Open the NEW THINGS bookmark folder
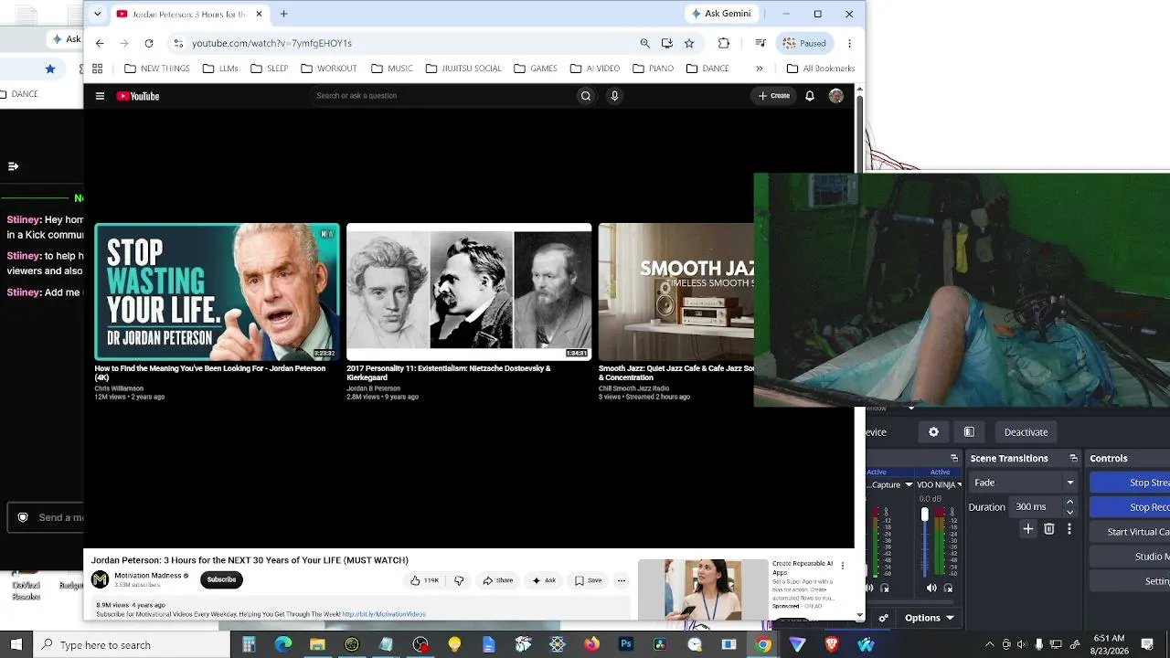 [x=157, y=69]
